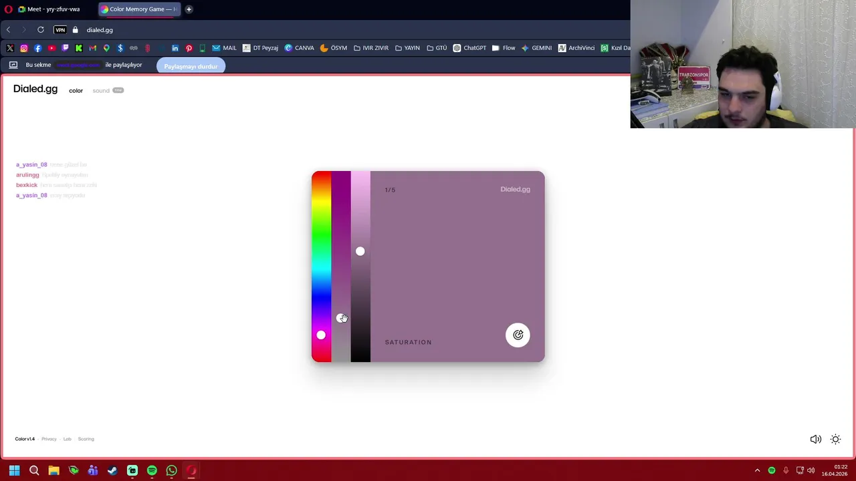The height and width of the screenshot is (481, 856).
Task: Mute site sound with speaker icon
Action: [x=816, y=440]
